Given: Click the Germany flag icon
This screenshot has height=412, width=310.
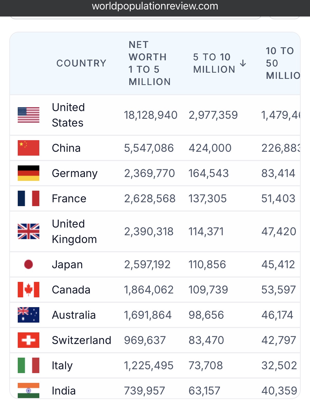Looking at the screenshot, I should [29, 173].
